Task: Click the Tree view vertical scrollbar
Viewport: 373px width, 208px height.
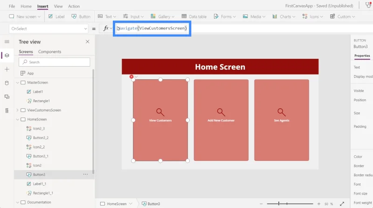Action: point(93,121)
